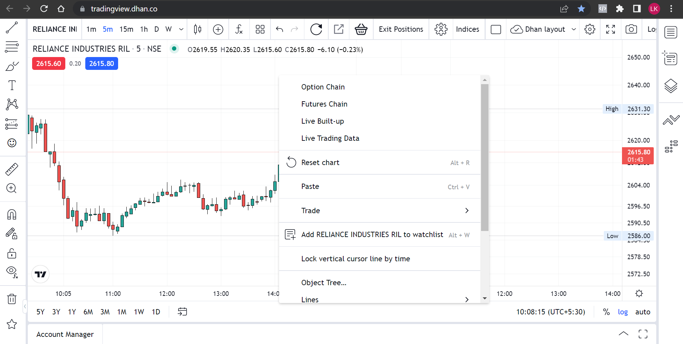The image size is (683, 344).
Task: Select the Text annotation tool
Action: [12, 85]
